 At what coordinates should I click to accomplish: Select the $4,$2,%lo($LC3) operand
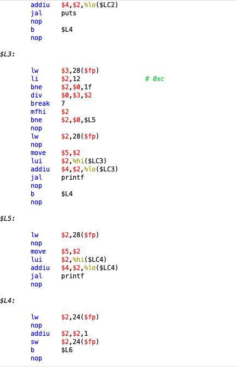[x=90, y=169]
